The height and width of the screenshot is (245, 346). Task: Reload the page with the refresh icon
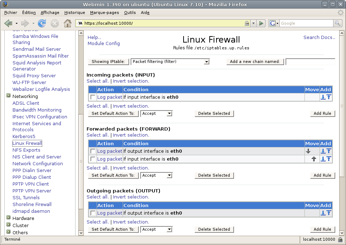click(x=42, y=23)
